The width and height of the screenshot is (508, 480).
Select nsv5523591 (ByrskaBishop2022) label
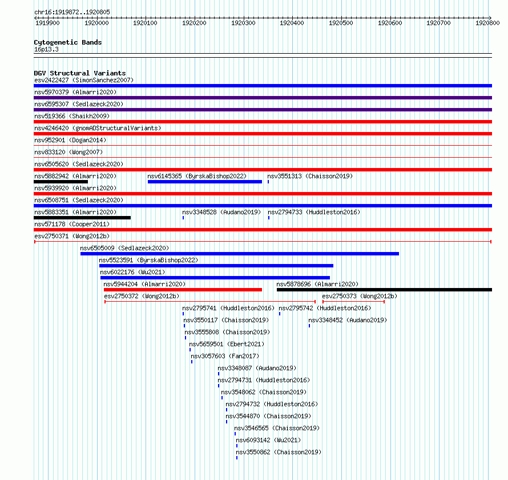(x=148, y=260)
